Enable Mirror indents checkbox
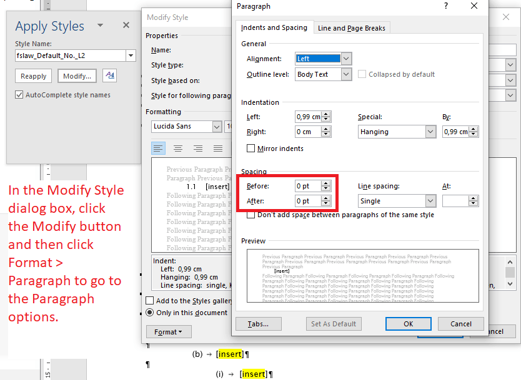Screen dimensions: 521x380 click(x=251, y=148)
